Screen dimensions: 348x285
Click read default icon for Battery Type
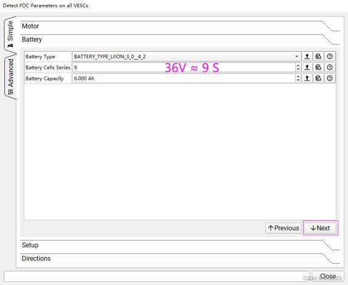[x=318, y=57]
